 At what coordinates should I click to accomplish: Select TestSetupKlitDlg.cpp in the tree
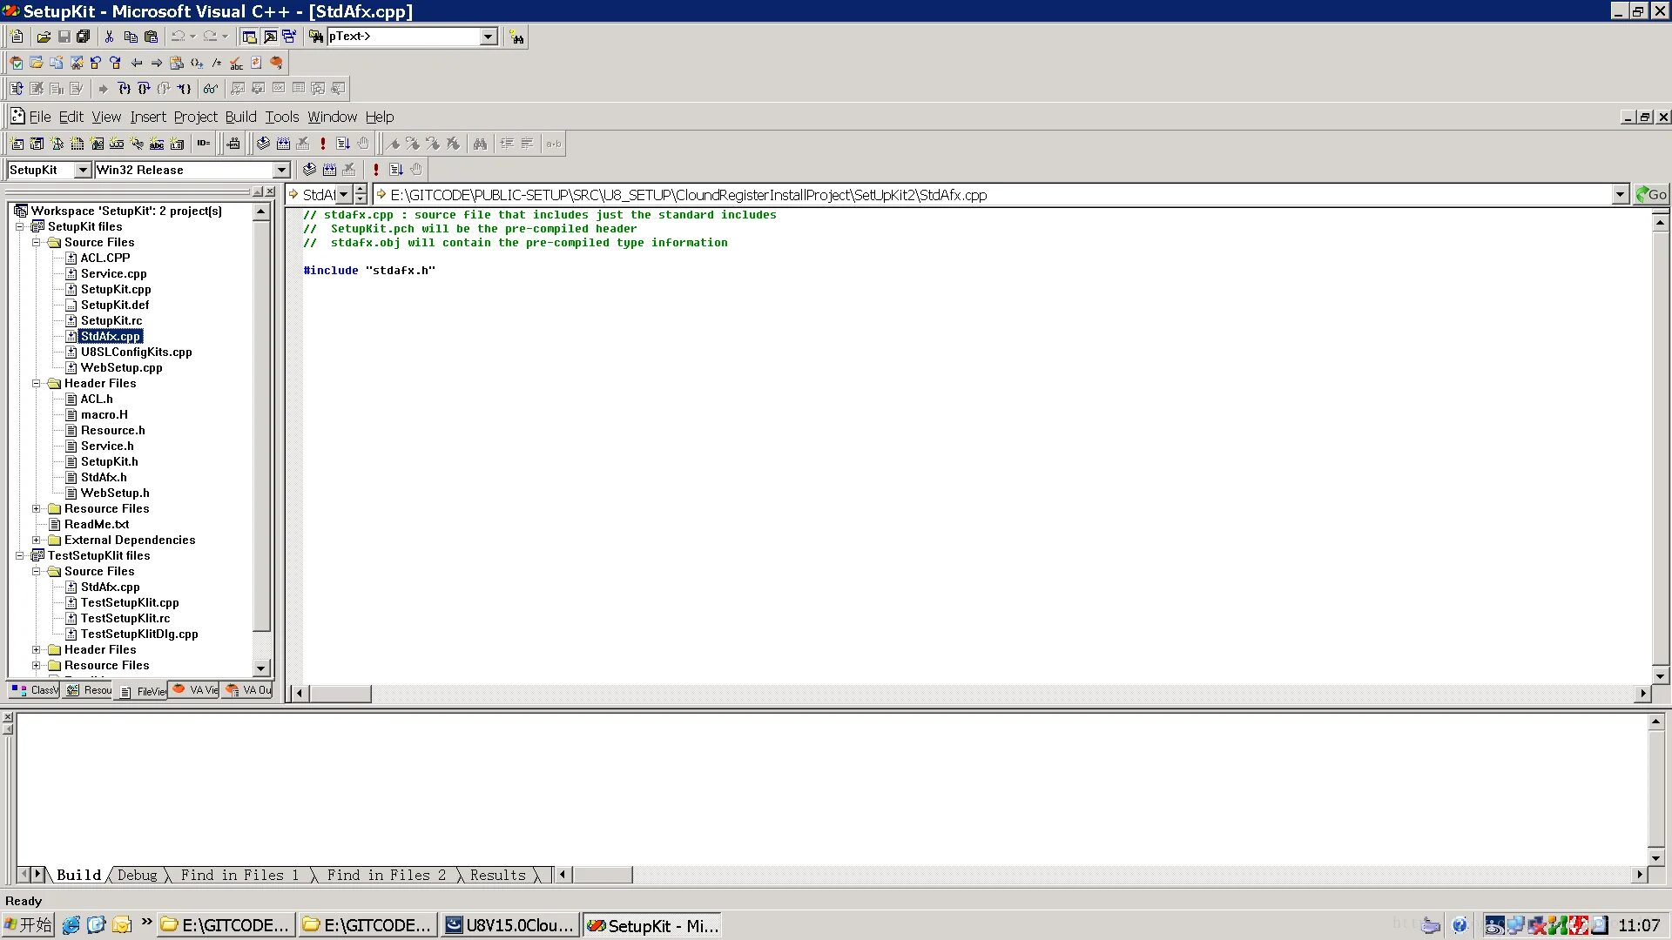coord(139,634)
